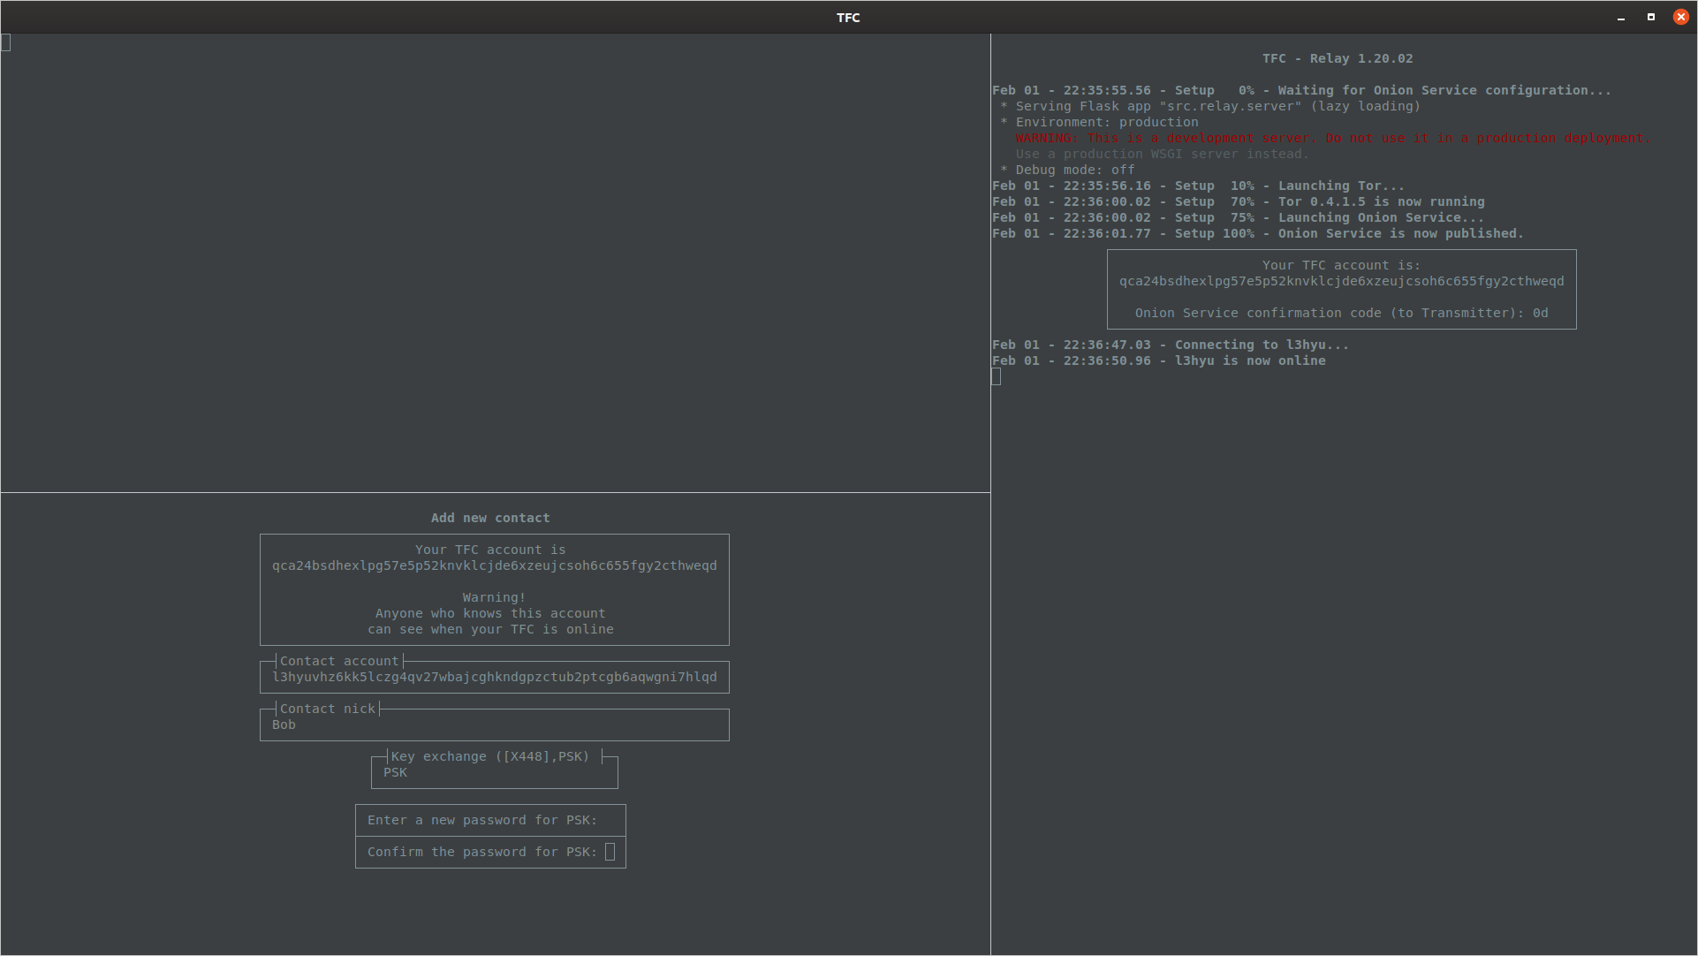Click 'Anyone who knows this account' warning text
The image size is (1698, 956).
490,613
